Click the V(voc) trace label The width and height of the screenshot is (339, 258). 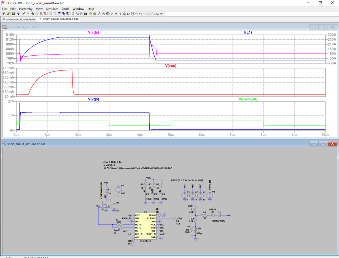coord(171,66)
